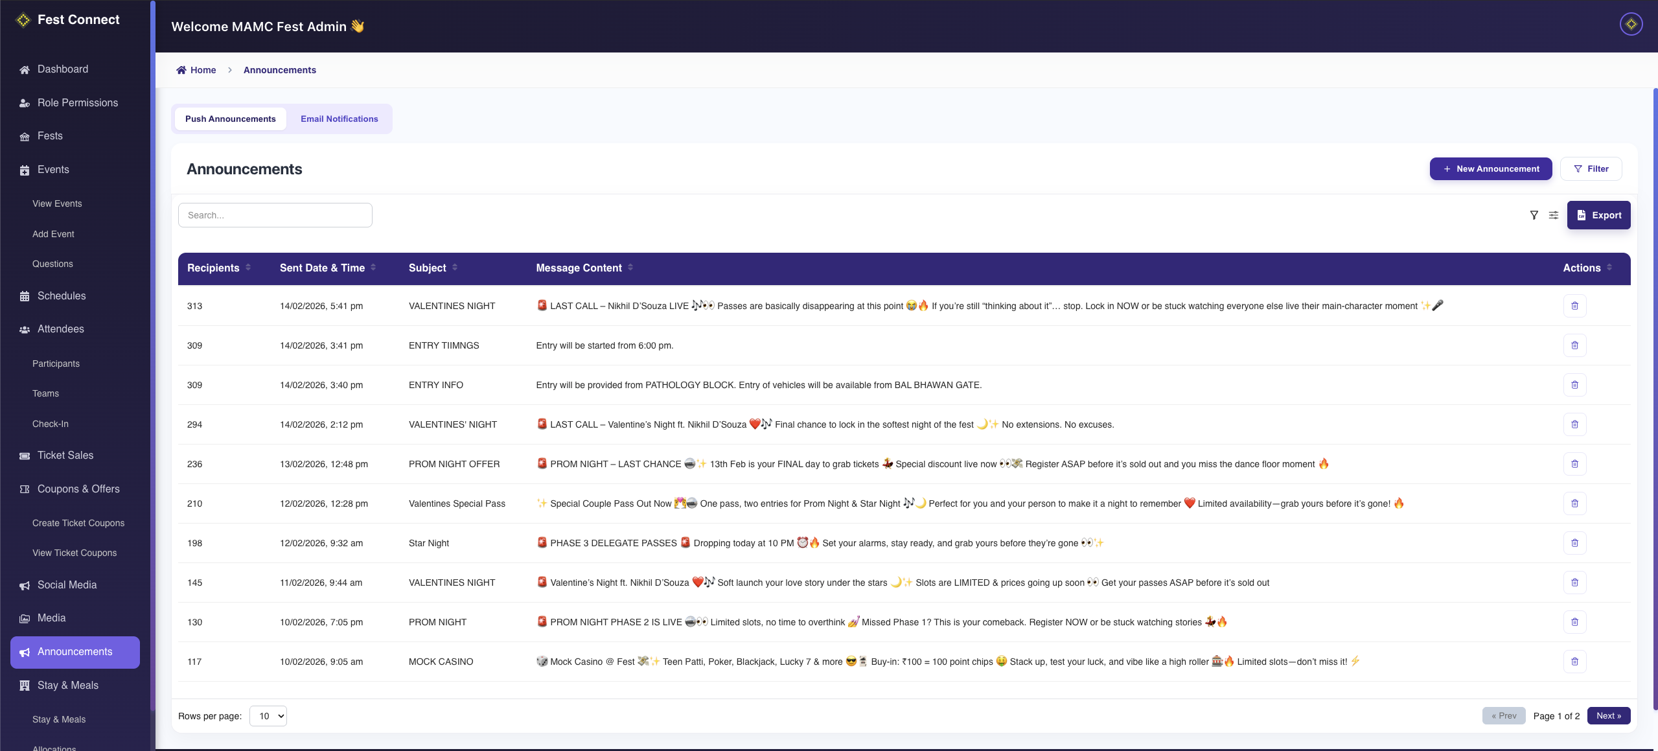Click the New Announcement button

coord(1490,169)
